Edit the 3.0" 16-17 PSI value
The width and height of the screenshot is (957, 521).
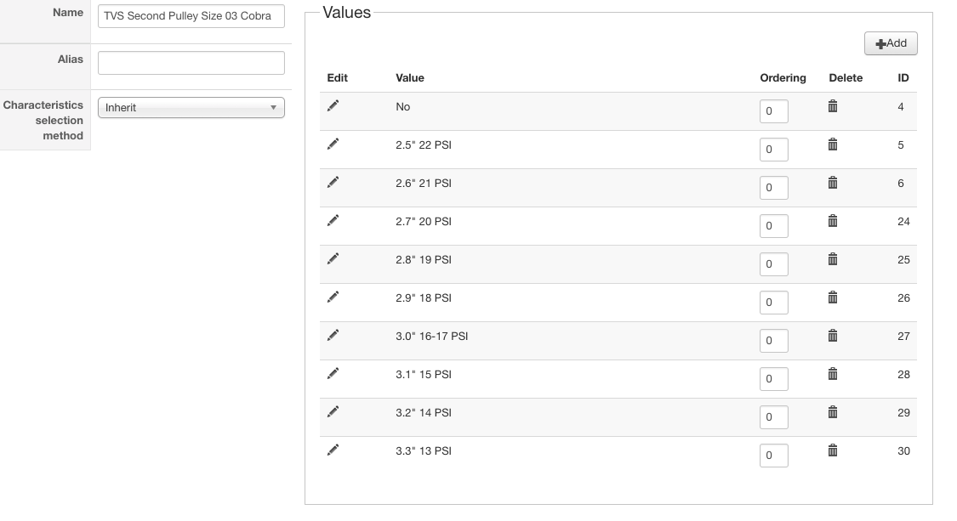[333, 335]
